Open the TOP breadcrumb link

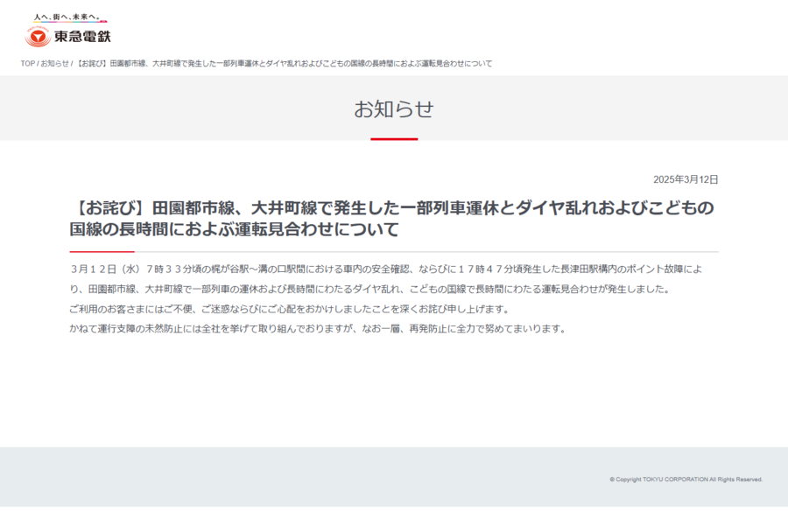(x=28, y=63)
